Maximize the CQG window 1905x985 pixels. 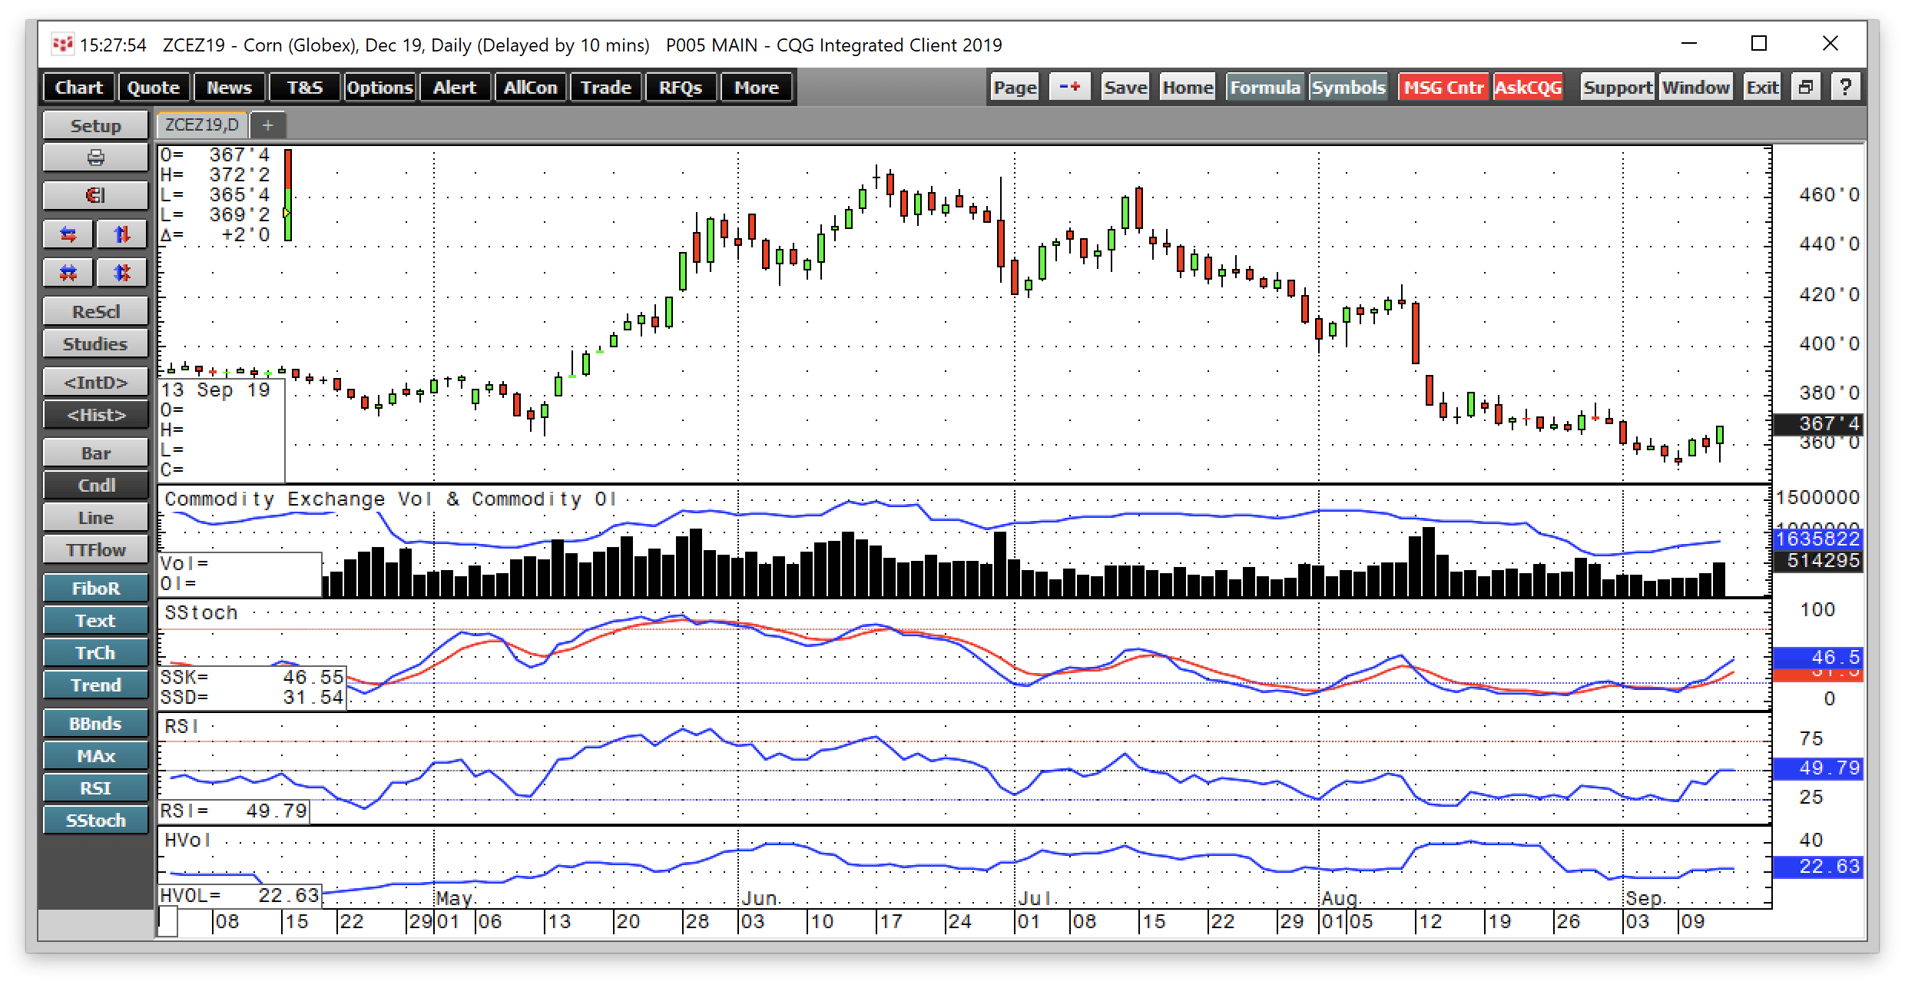[1759, 44]
